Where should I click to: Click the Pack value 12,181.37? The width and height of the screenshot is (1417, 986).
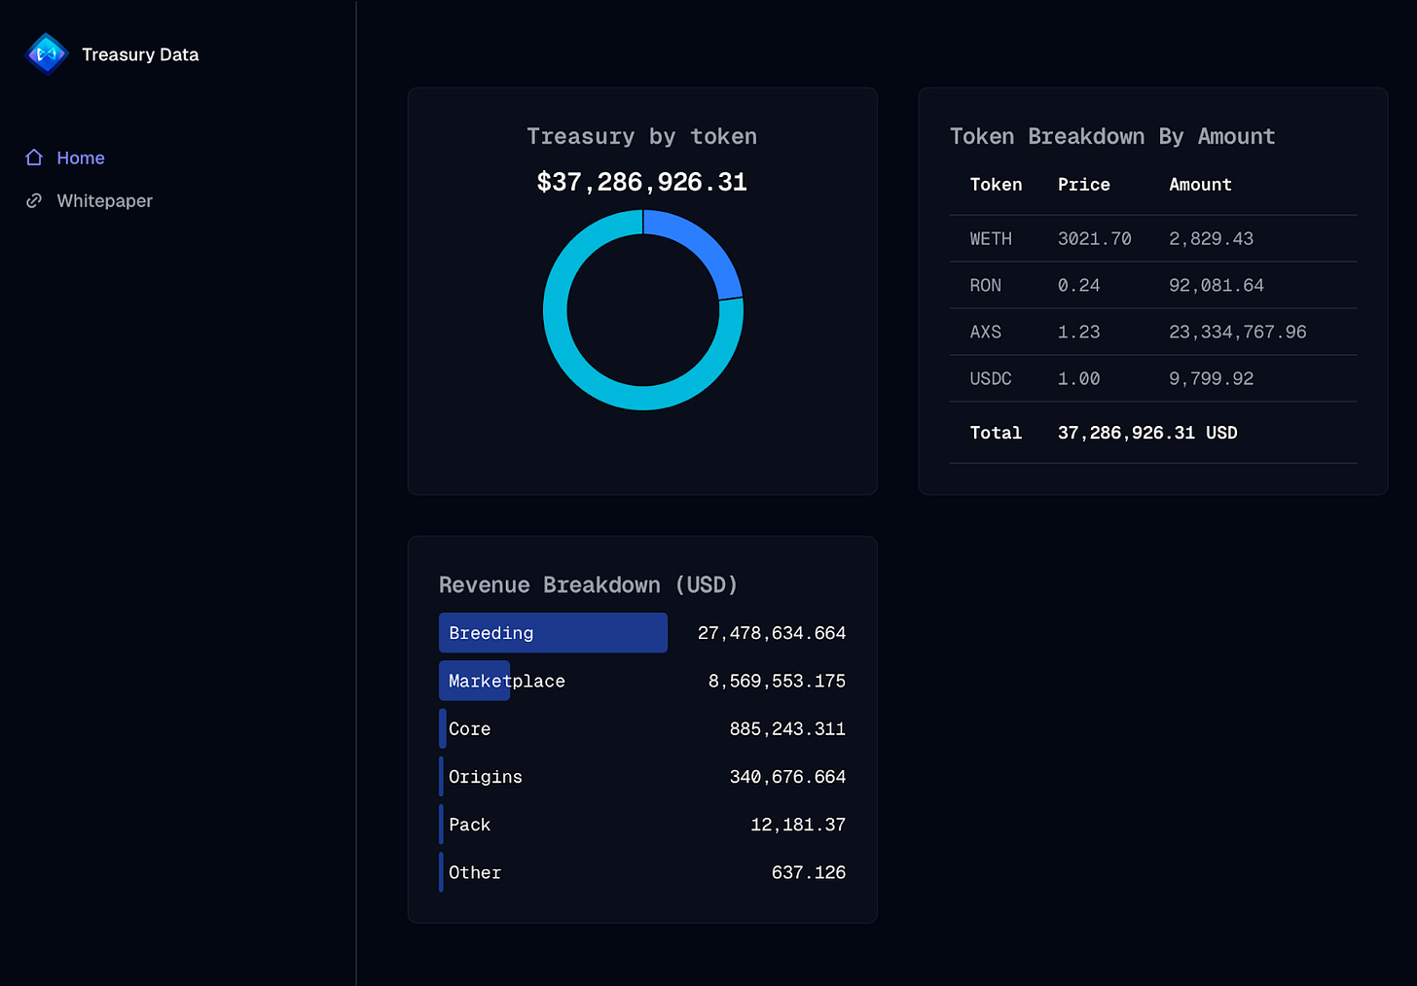[798, 825]
